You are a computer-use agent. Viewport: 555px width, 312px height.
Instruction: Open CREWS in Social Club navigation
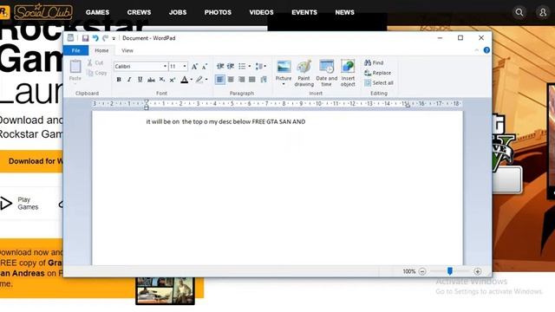click(x=139, y=12)
